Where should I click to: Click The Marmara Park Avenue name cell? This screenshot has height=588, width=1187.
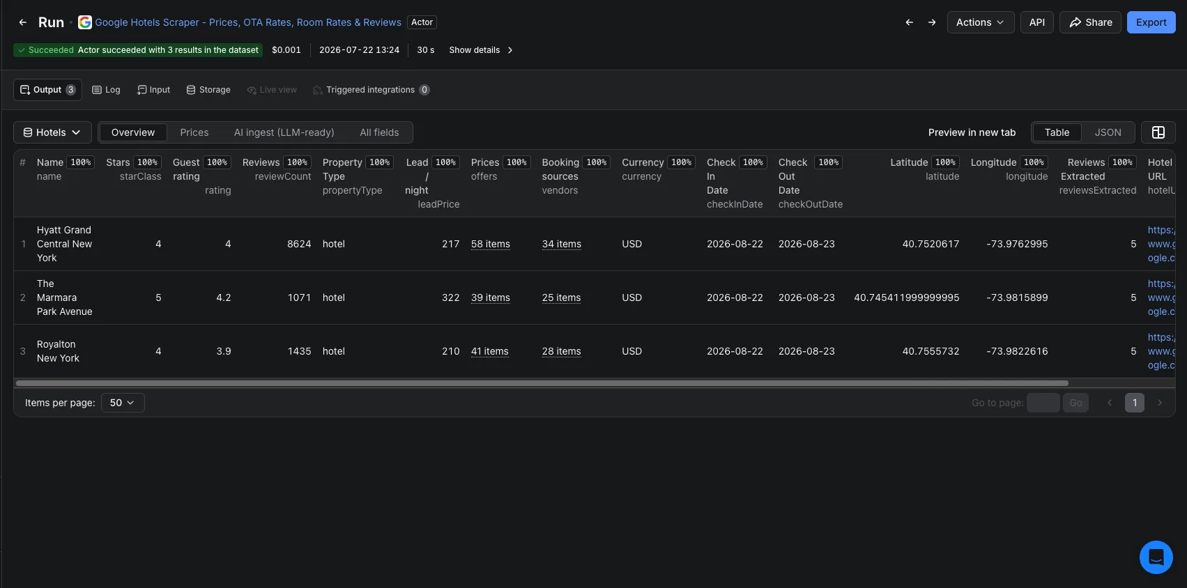[64, 297]
